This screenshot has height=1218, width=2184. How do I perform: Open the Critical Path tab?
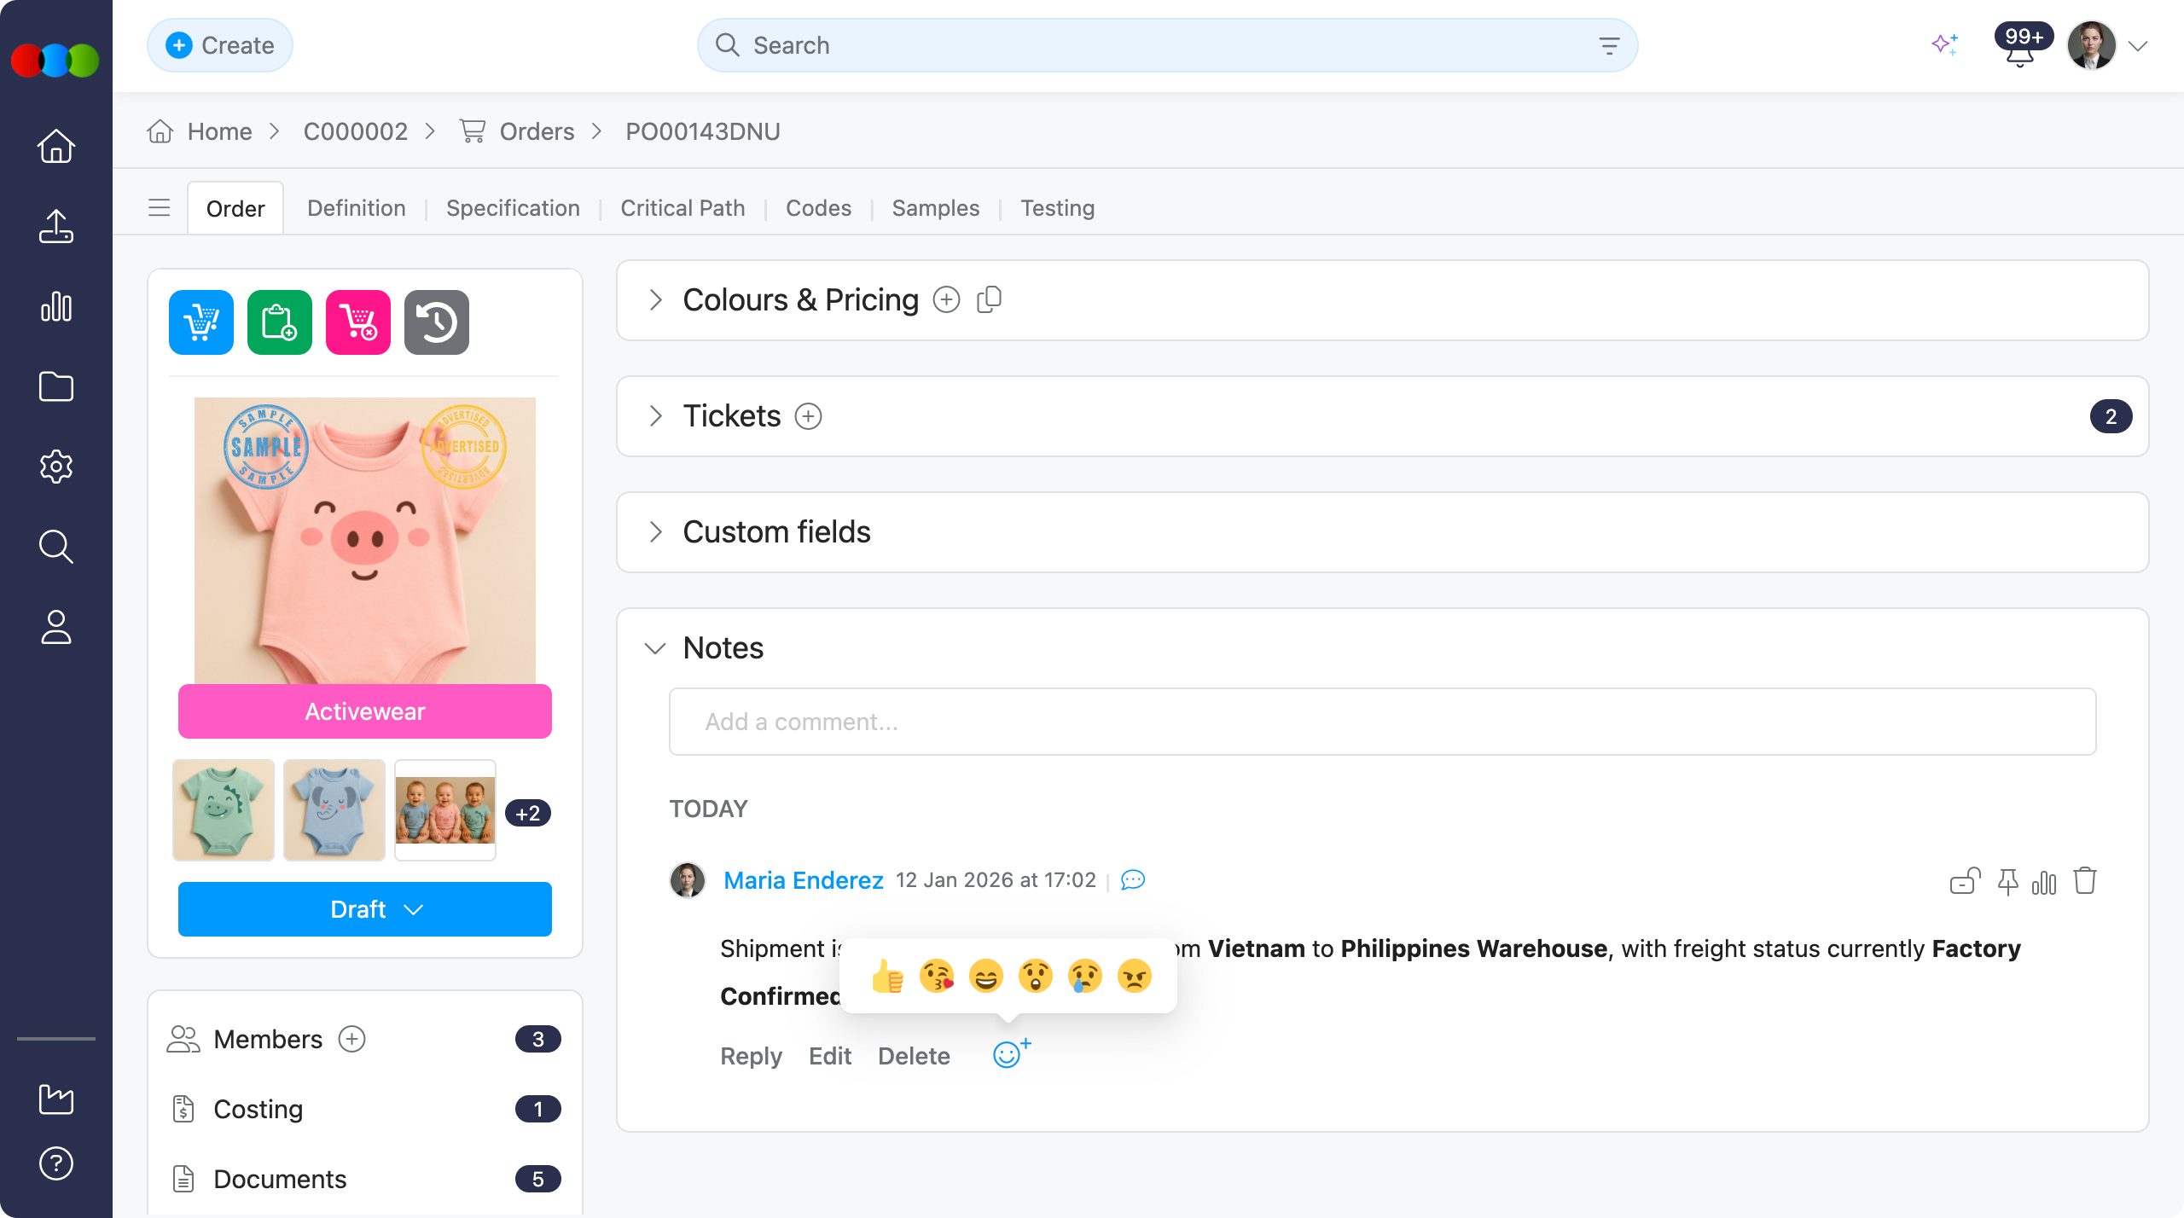click(x=682, y=207)
